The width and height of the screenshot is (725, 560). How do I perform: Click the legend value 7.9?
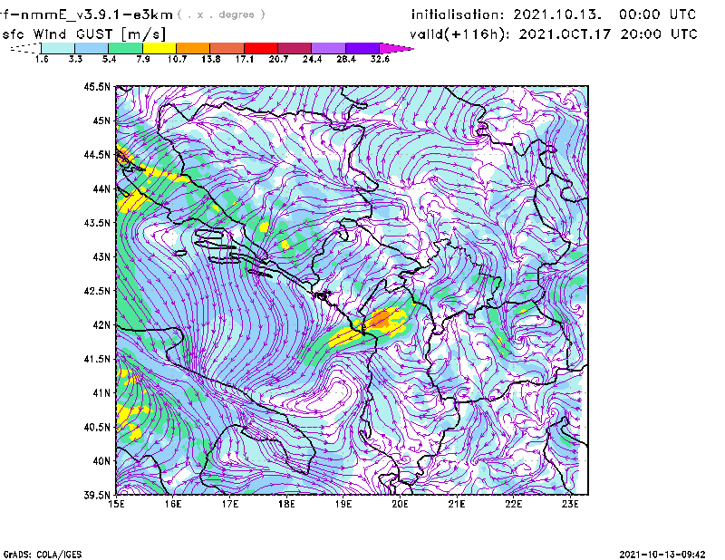point(143,59)
